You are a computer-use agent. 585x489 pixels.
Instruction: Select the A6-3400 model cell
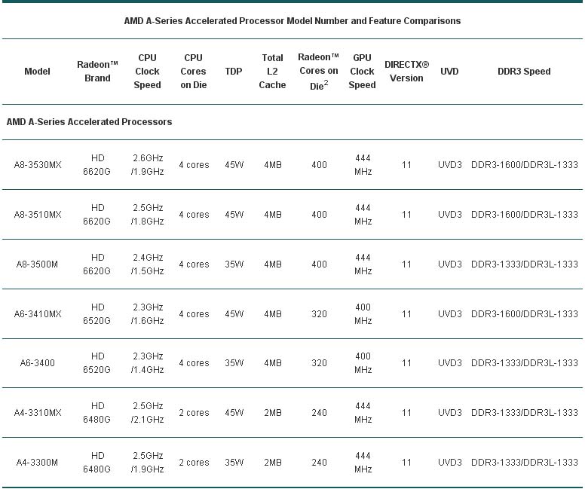click(x=37, y=362)
